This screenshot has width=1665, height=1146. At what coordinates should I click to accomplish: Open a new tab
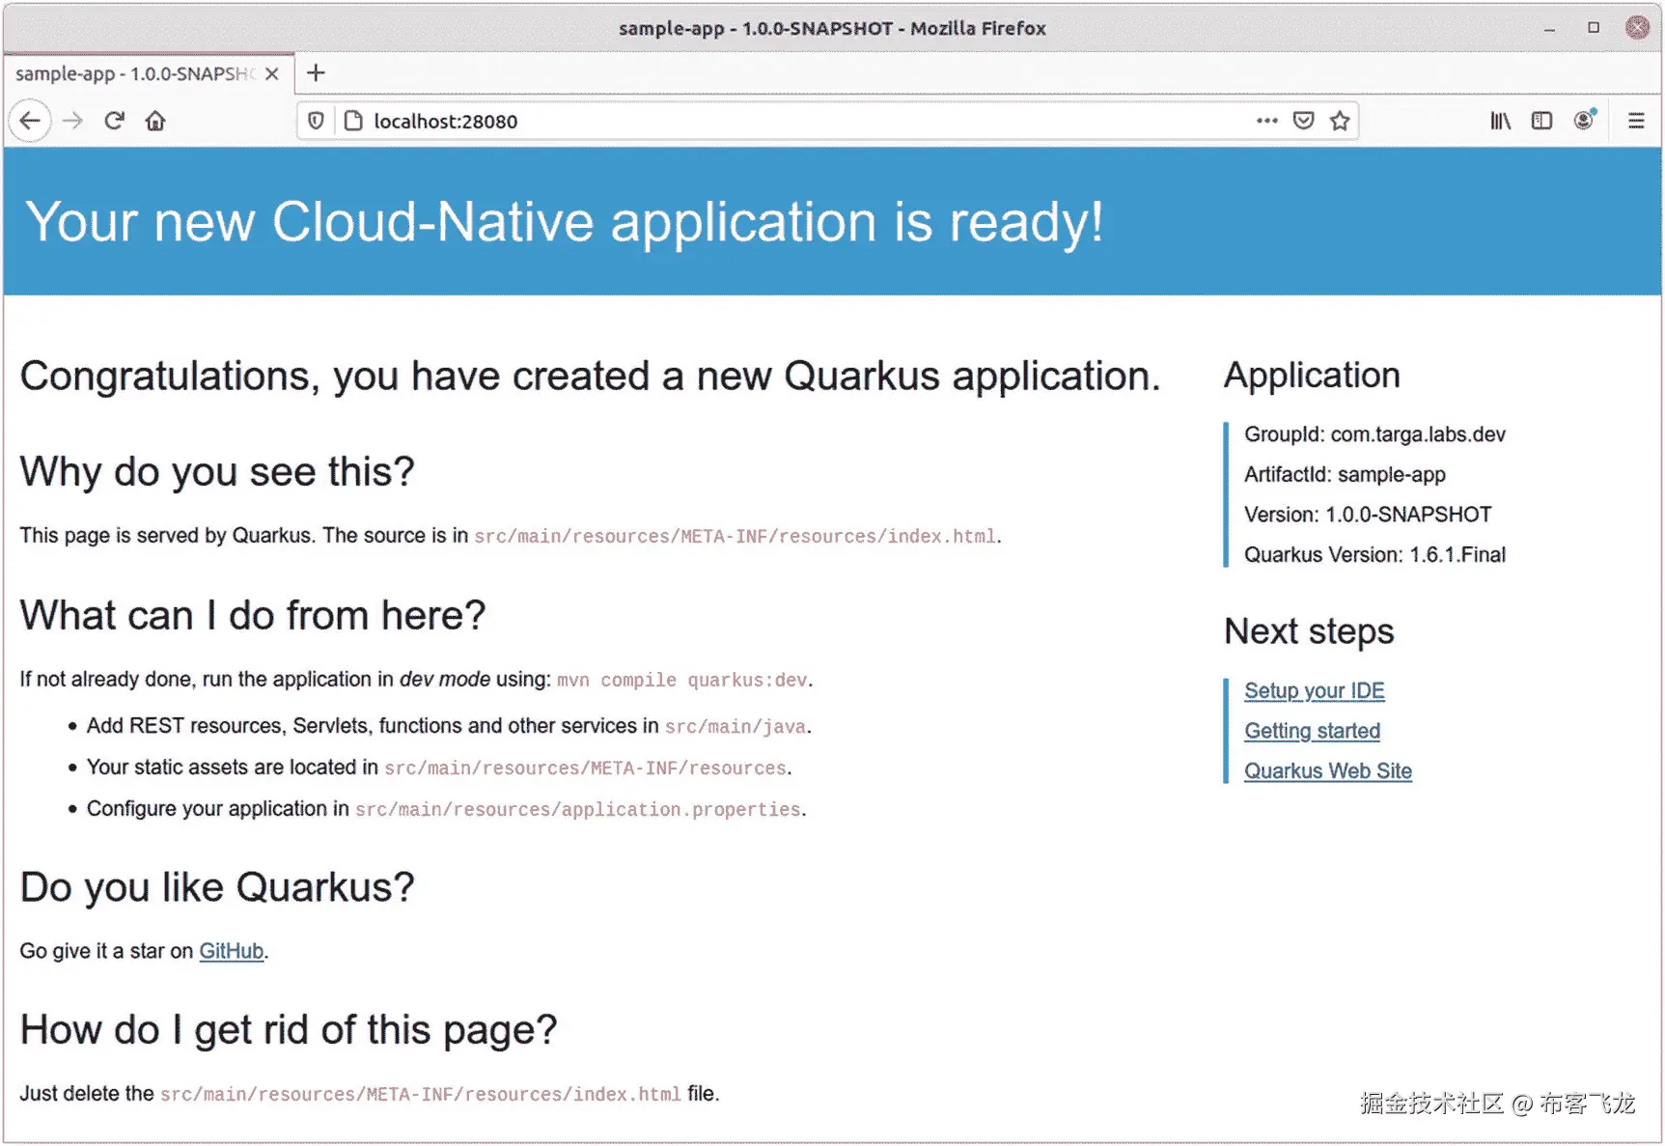(x=316, y=72)
